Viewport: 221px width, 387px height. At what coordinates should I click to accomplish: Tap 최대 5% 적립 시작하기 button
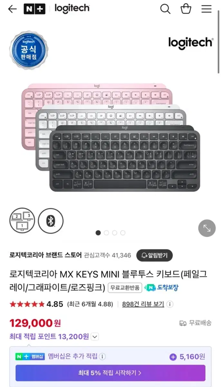[x=110, y=373]
